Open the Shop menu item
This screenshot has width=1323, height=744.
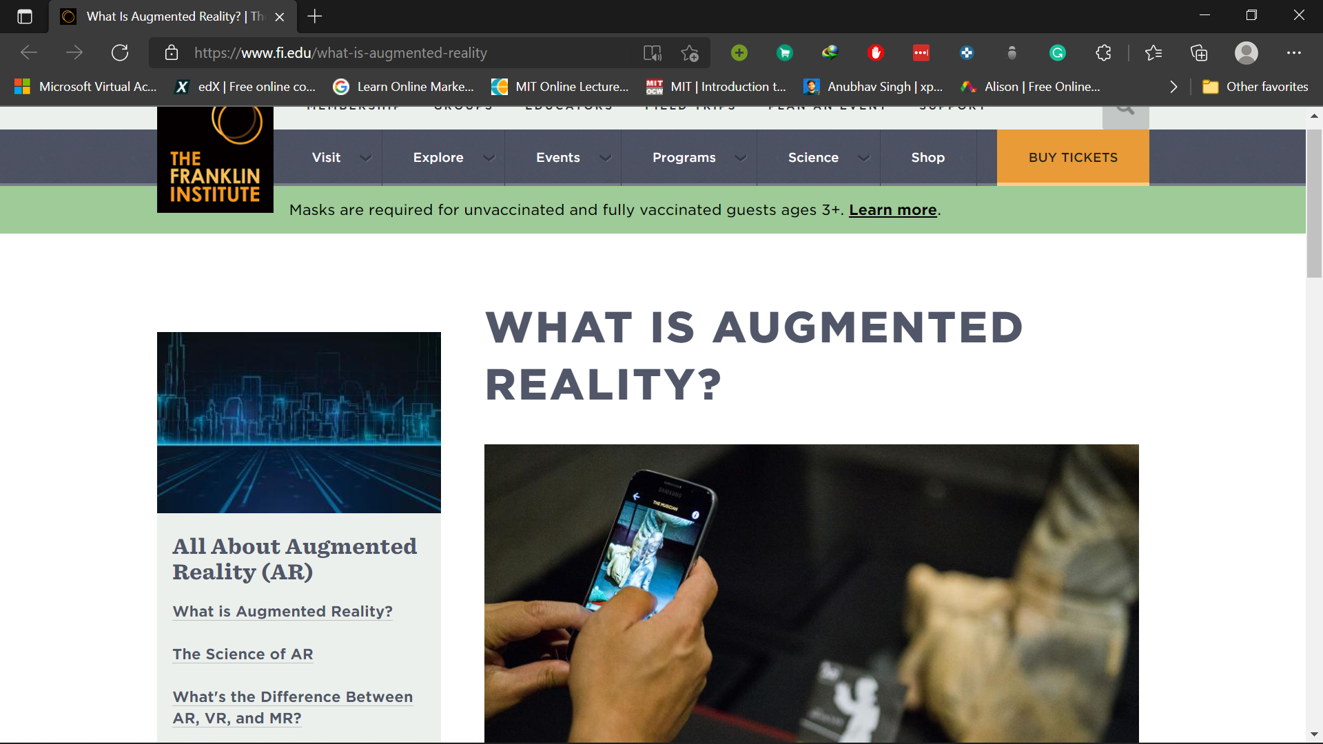[x=927, y=158]
